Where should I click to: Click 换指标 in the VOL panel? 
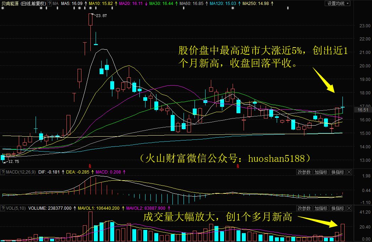pos(338,208)
